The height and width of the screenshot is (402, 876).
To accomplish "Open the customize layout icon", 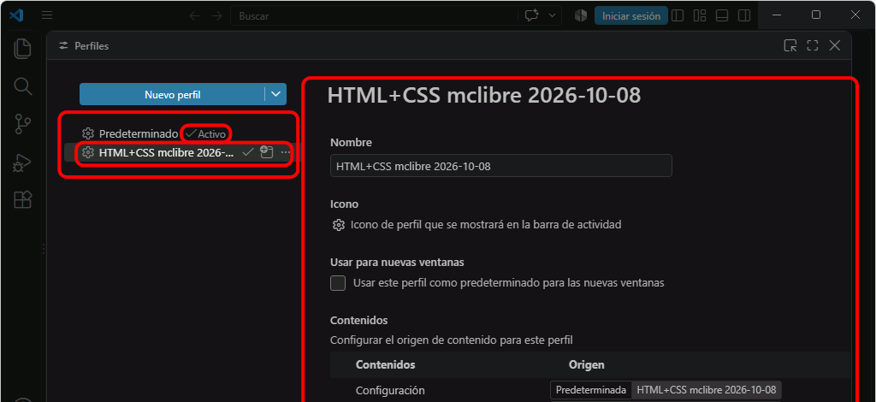I will point(700,15).
